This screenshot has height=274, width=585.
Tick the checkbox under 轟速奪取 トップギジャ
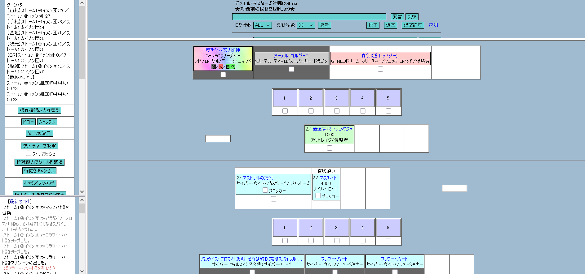pyautogui.click(x=330, y=148)
